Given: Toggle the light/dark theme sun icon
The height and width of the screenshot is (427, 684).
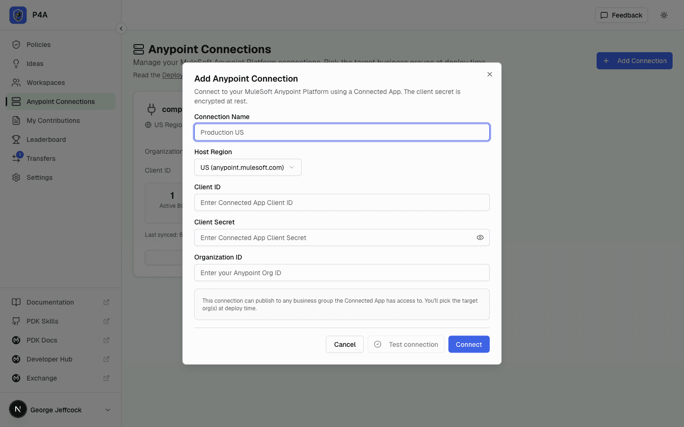Looking at the screenshot, I should tap(664, 15).
